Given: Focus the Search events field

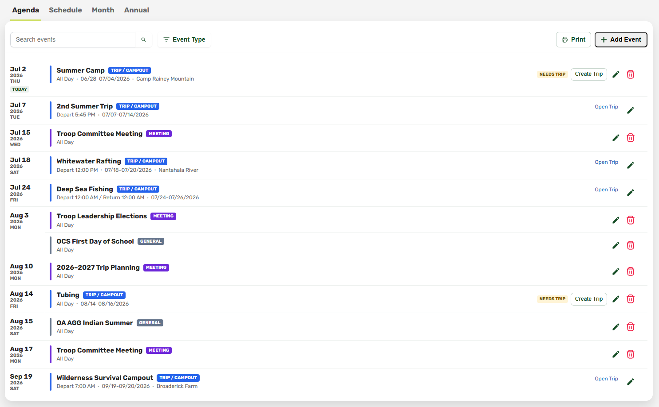Looking at the screenshot, I should click(73, 39).
